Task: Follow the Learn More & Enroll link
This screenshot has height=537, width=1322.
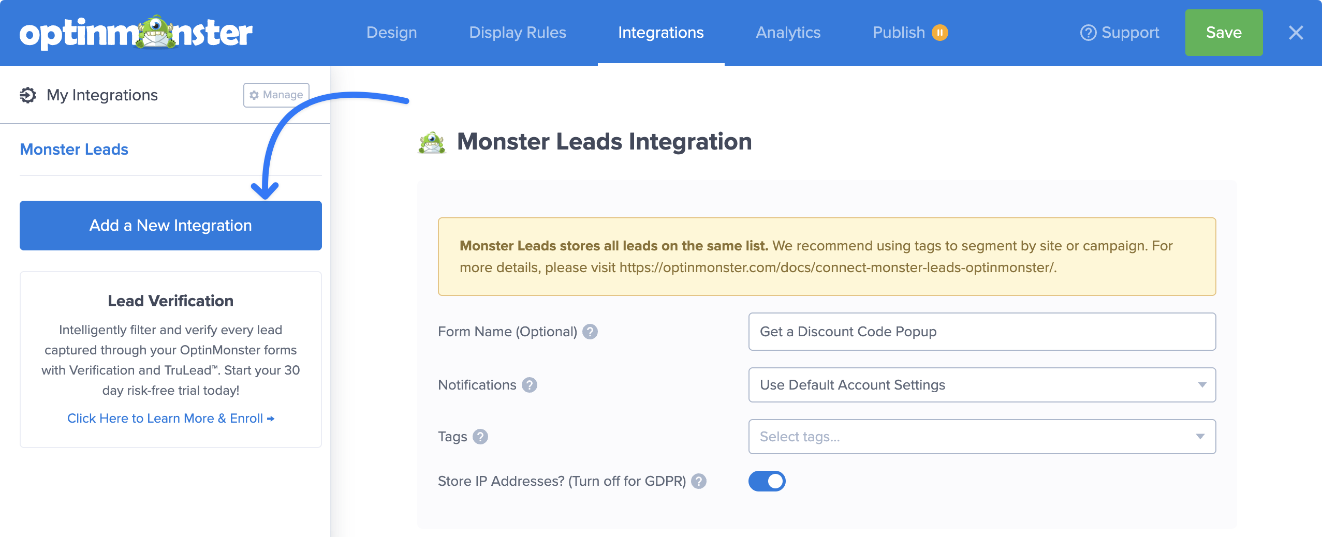Action: click(x=170, y=419)
